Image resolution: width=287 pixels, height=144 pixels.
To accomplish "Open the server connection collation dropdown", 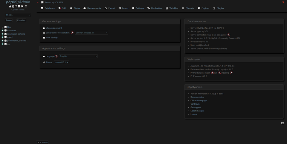I will point(91,33).
